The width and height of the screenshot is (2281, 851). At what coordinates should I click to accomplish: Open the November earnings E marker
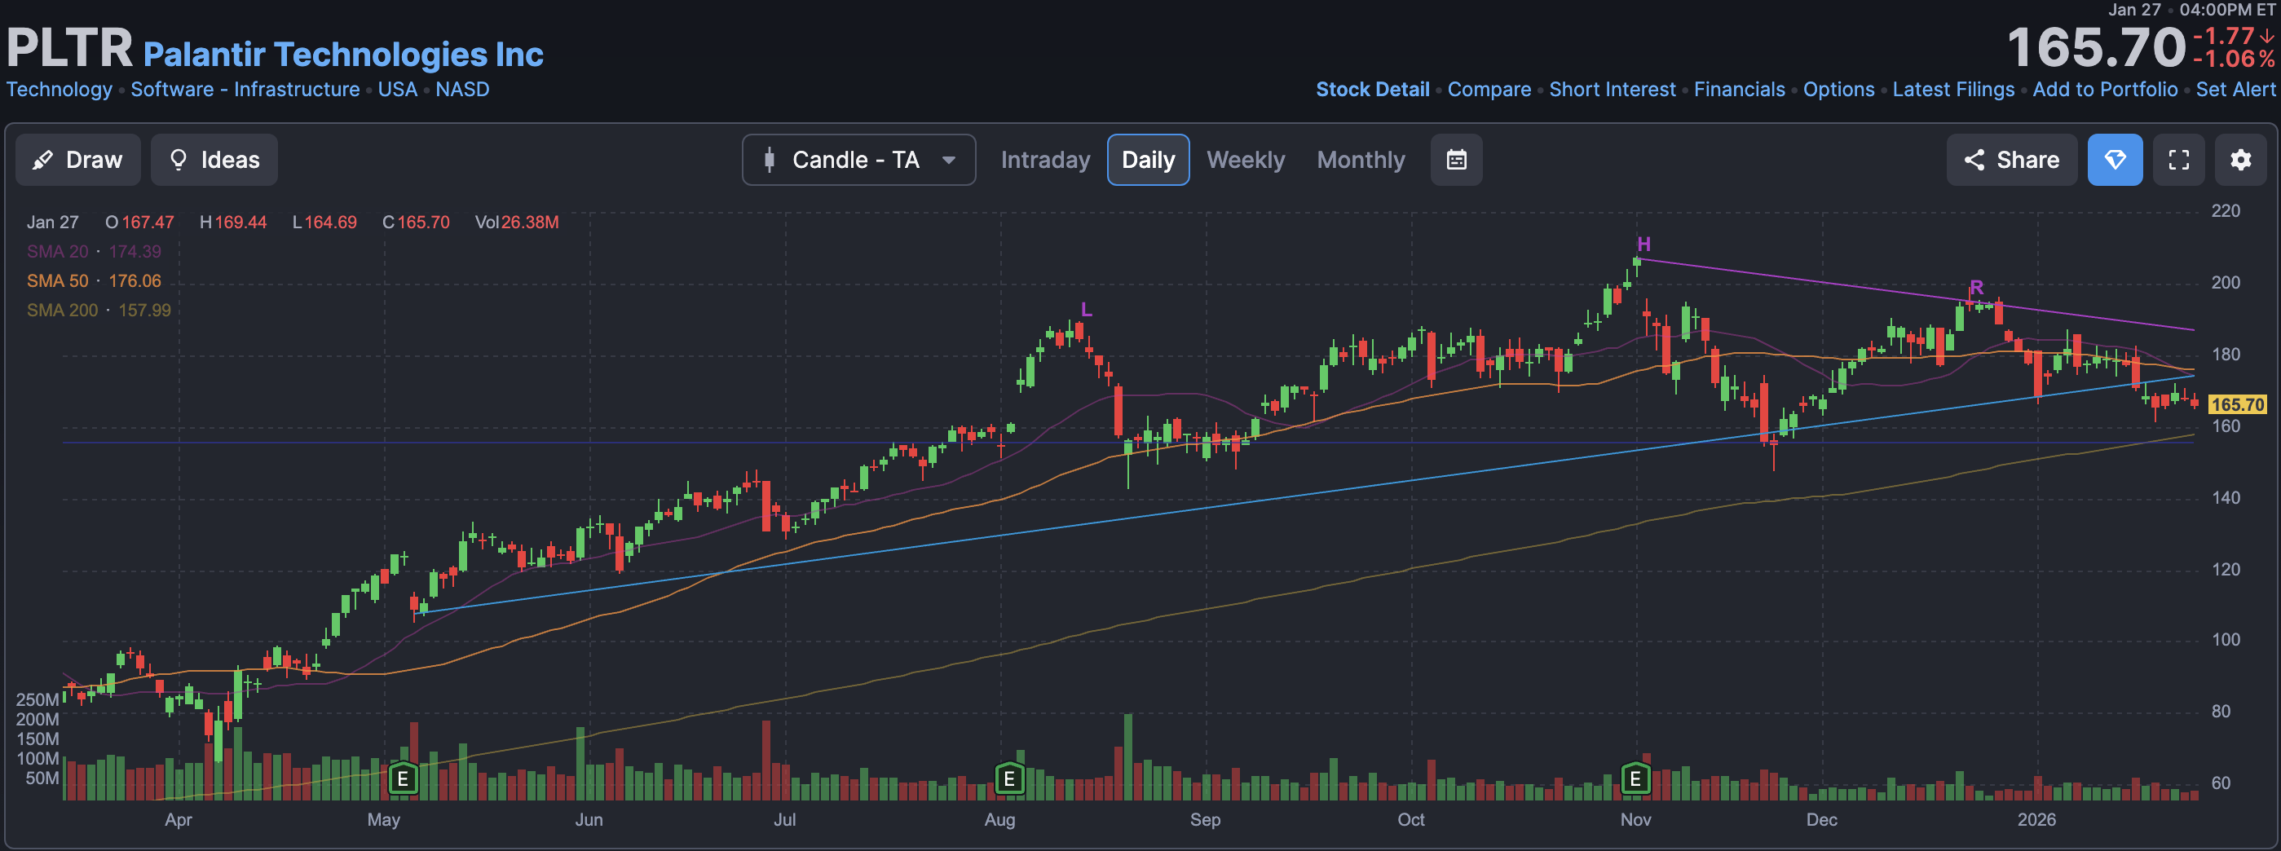[x=1635, y=779]
